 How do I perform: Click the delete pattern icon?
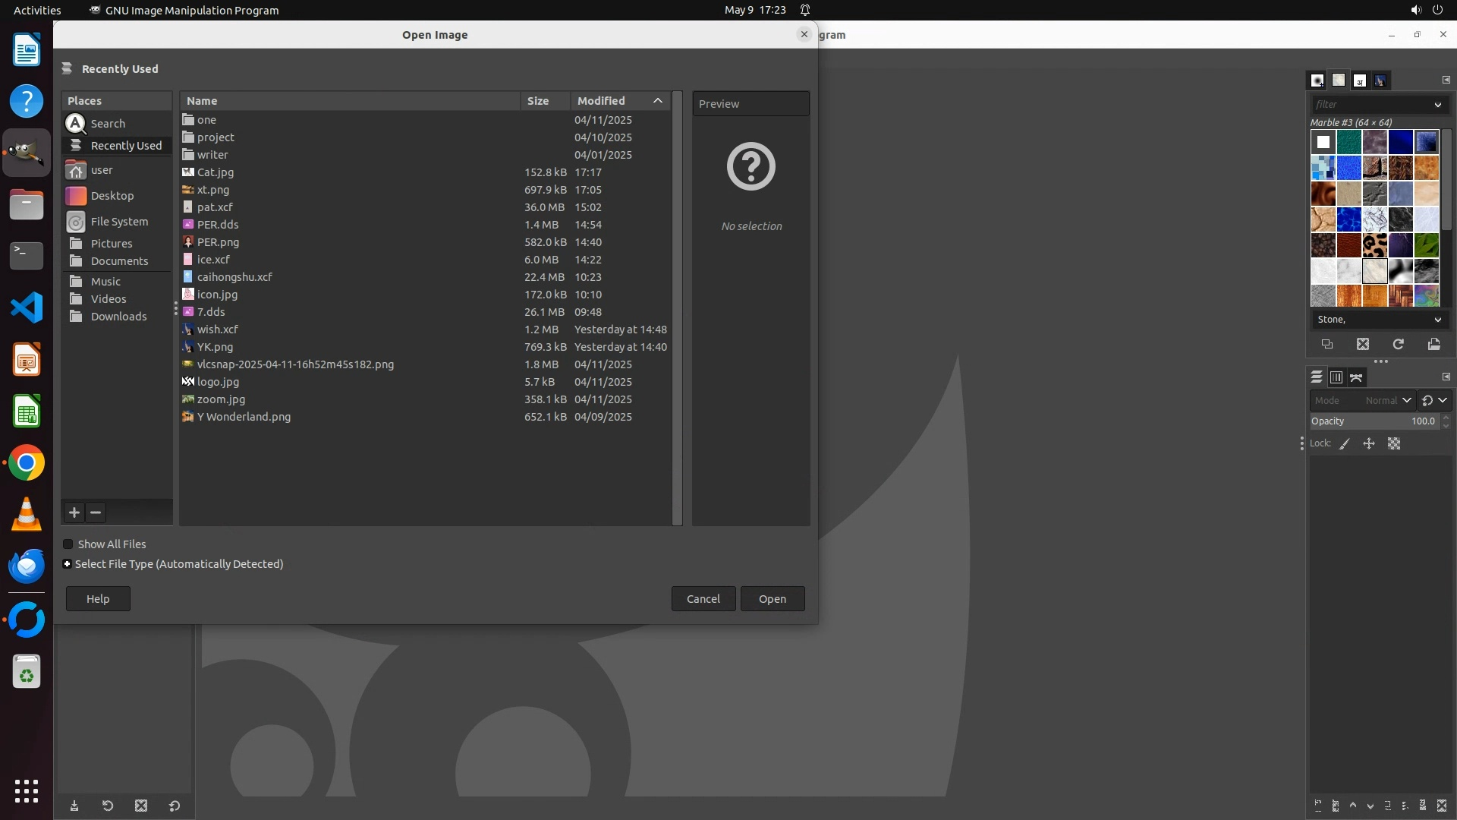(1363, 344)
